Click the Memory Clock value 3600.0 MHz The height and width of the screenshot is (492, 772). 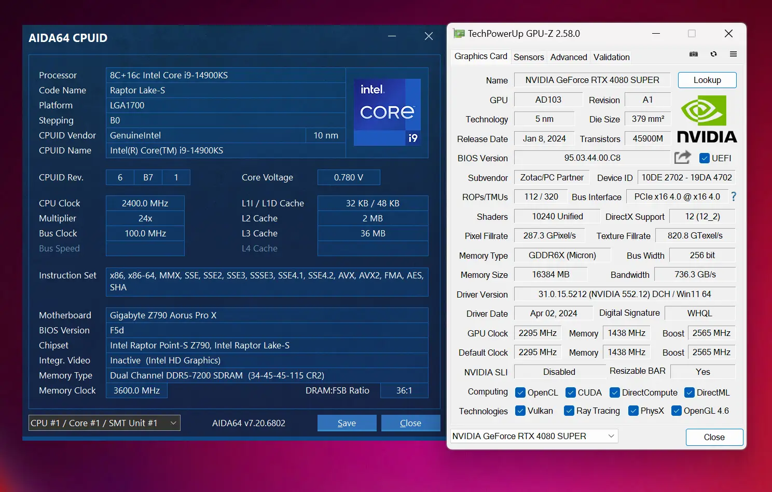pos(136,390)
